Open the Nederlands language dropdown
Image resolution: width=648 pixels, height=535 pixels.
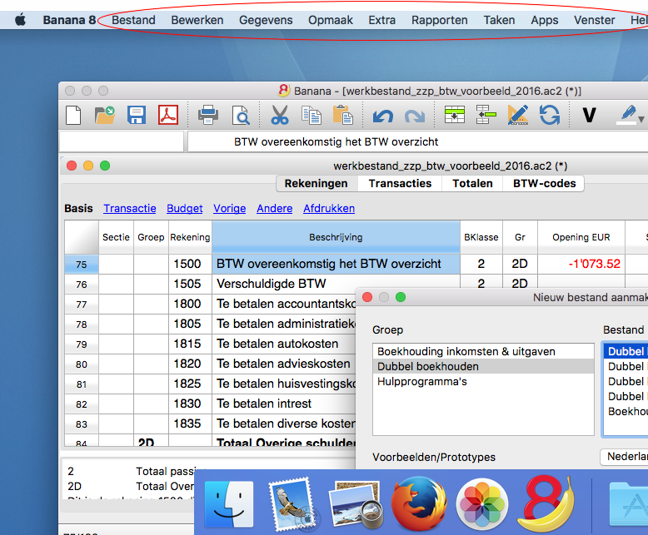[625, 457]
